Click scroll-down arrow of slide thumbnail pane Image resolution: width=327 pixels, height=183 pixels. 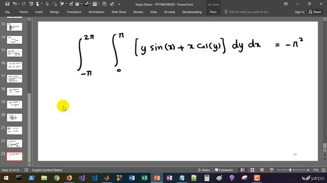coord(29,165)
